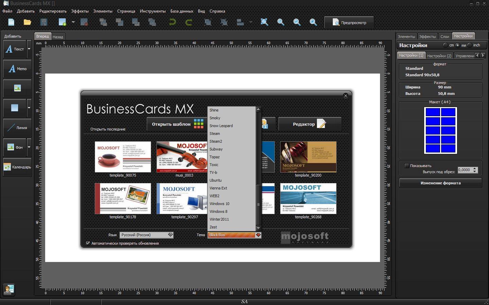This screenshot has width=489, height=305.
Task: Open the template_90268 thumbnail
Action: (x=308, y=199)
